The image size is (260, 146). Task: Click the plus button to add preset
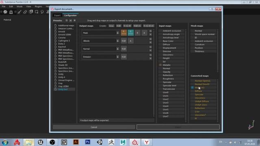pos(75,20)
